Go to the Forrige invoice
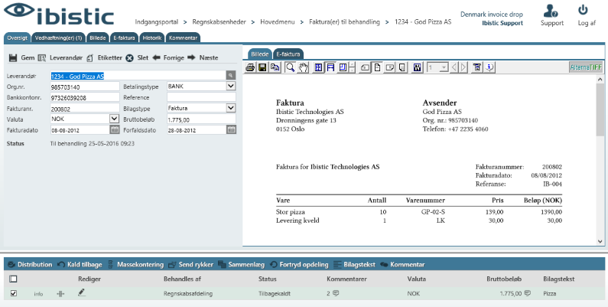The image size is (608, 307). point(168,58)
